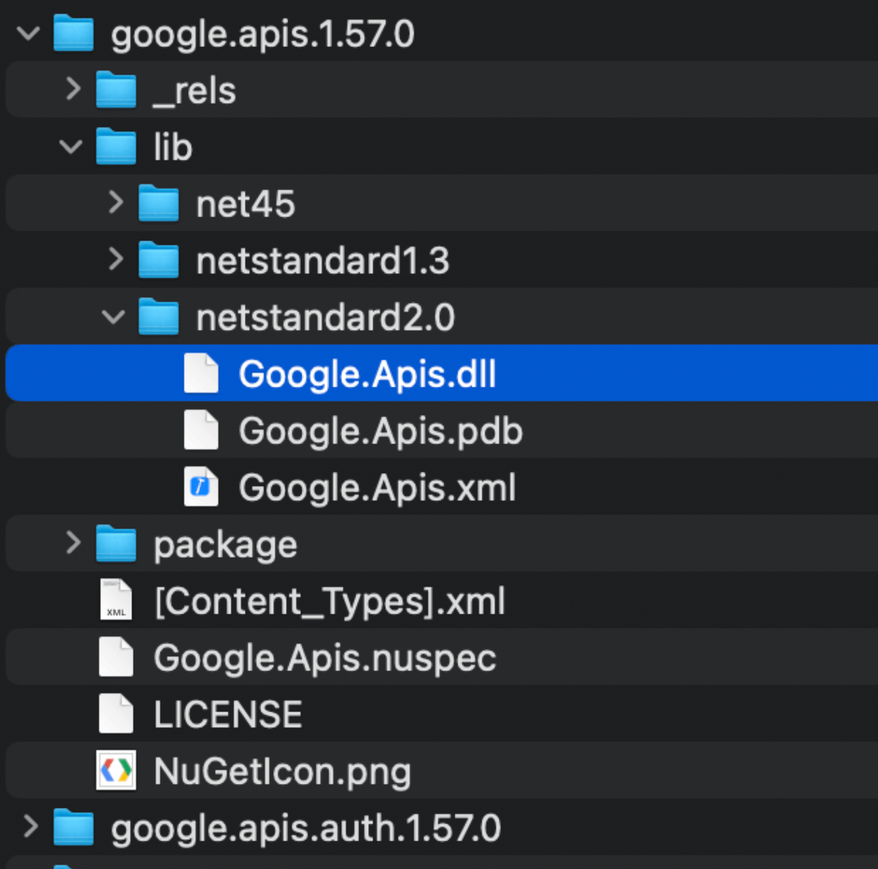Click the netstandard1.3 folder icon

click(158, 260)
